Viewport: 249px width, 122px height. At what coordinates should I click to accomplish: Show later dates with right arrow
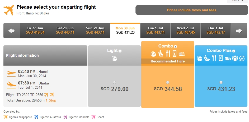239,31
